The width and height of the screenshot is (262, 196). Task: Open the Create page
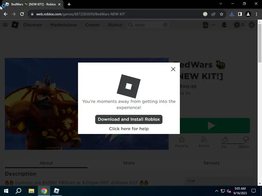coord(92,25)
